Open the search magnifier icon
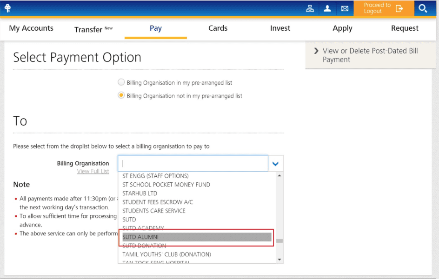Image resolution: width=439 pixels, height=280 pixels. (x=423, y=9)
